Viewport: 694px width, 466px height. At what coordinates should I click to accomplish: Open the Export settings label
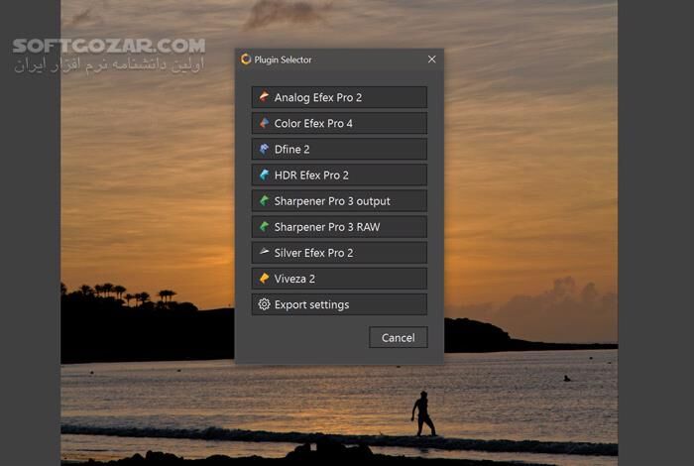[x=311, y=304]
